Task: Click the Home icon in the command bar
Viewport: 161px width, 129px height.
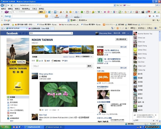Action: [x=112, y=28]
